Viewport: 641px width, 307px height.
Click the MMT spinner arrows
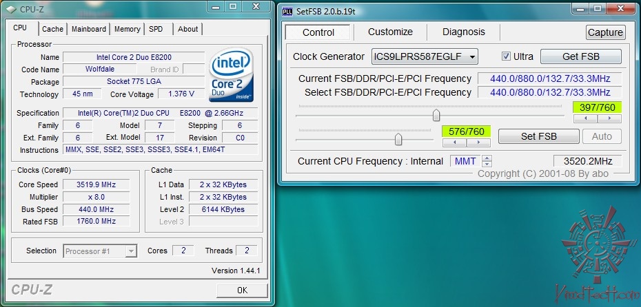pos(487,161)
